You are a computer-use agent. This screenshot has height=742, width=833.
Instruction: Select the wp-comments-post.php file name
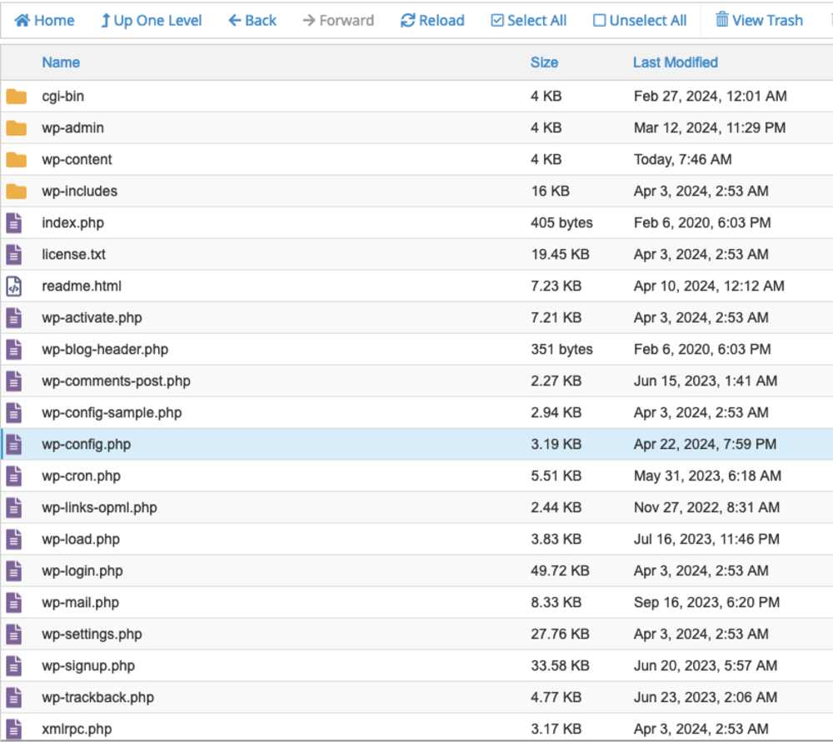pyautogui.click(x=117, y=381)
